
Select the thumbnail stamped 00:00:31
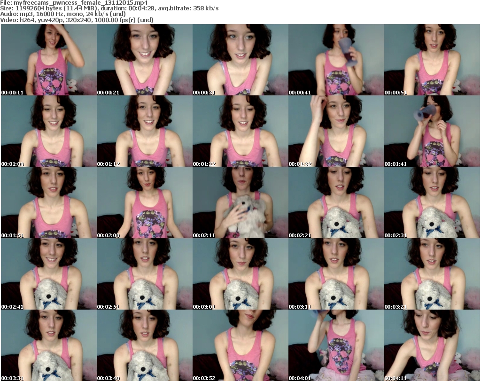pyautogui.click(x=240, y=60)
